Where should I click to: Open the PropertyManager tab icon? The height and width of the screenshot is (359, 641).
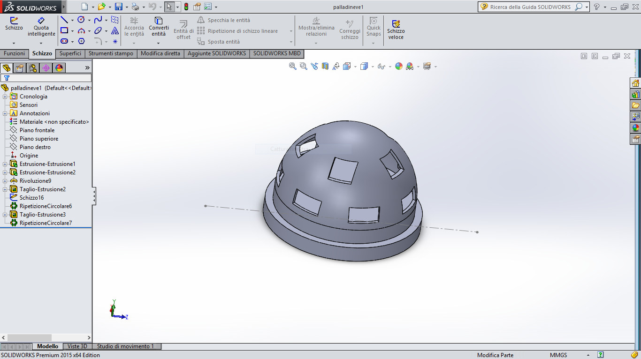tap(20, 68)
